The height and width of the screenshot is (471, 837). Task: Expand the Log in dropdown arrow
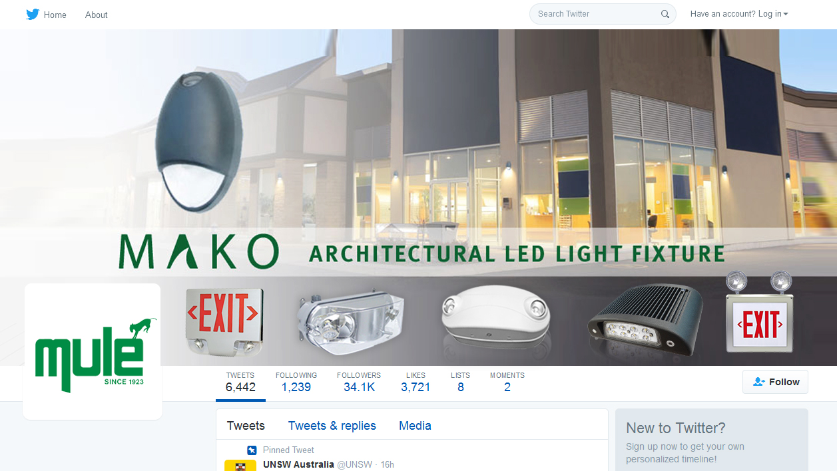(x=786, y=14)
